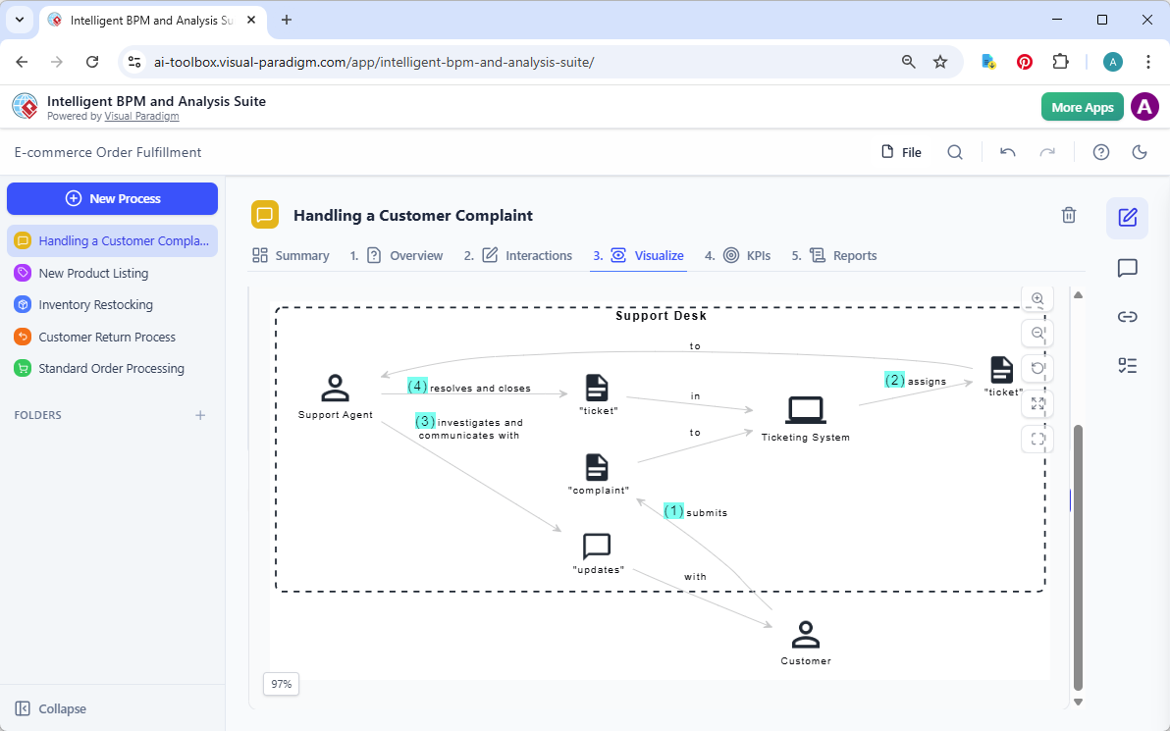
Task: Toggle the edit panel icon on the right
Action: (1127, 219)
